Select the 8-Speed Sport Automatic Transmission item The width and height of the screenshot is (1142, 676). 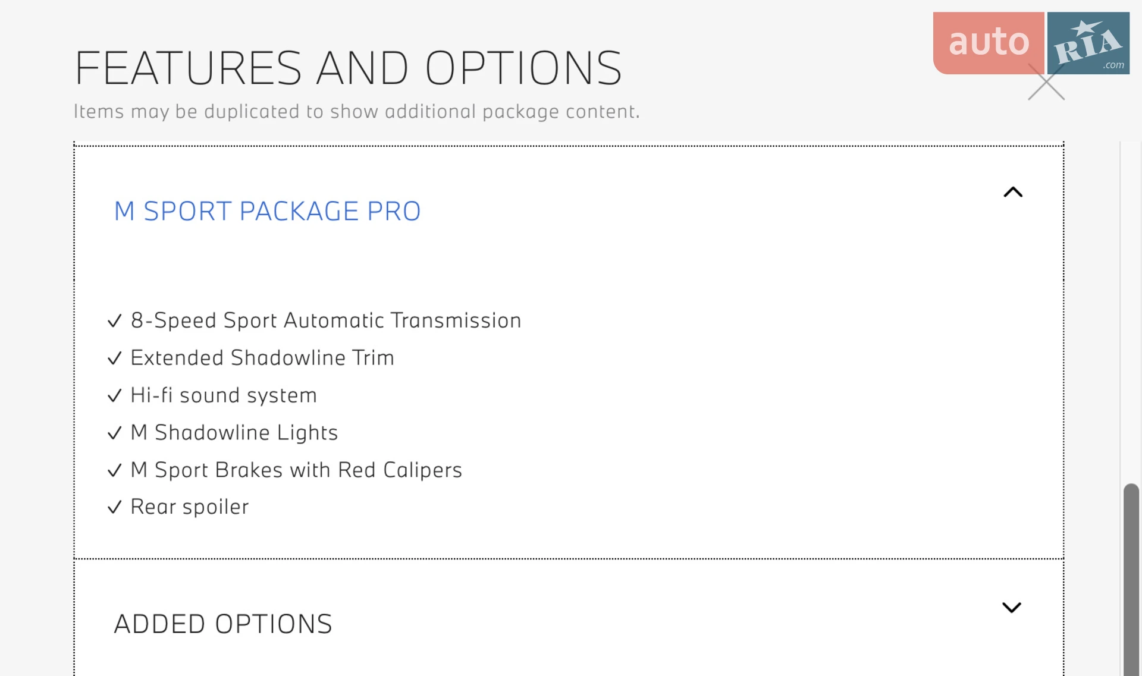tap(326, 320)
